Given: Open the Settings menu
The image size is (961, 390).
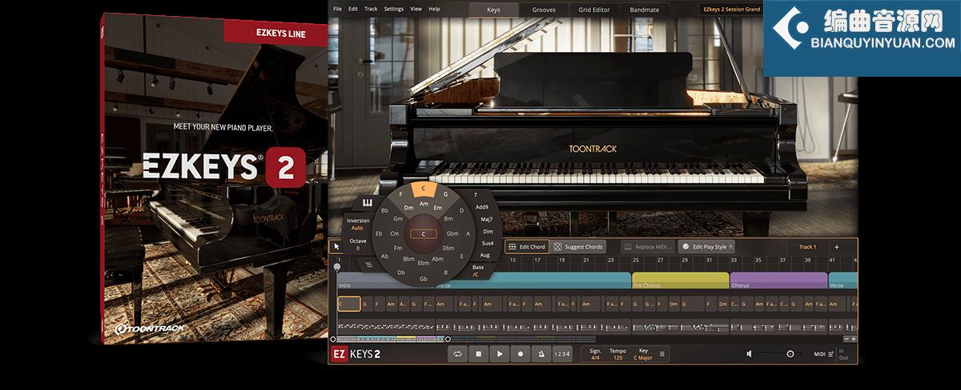Looking at the screenshot, I should point(394,8).
